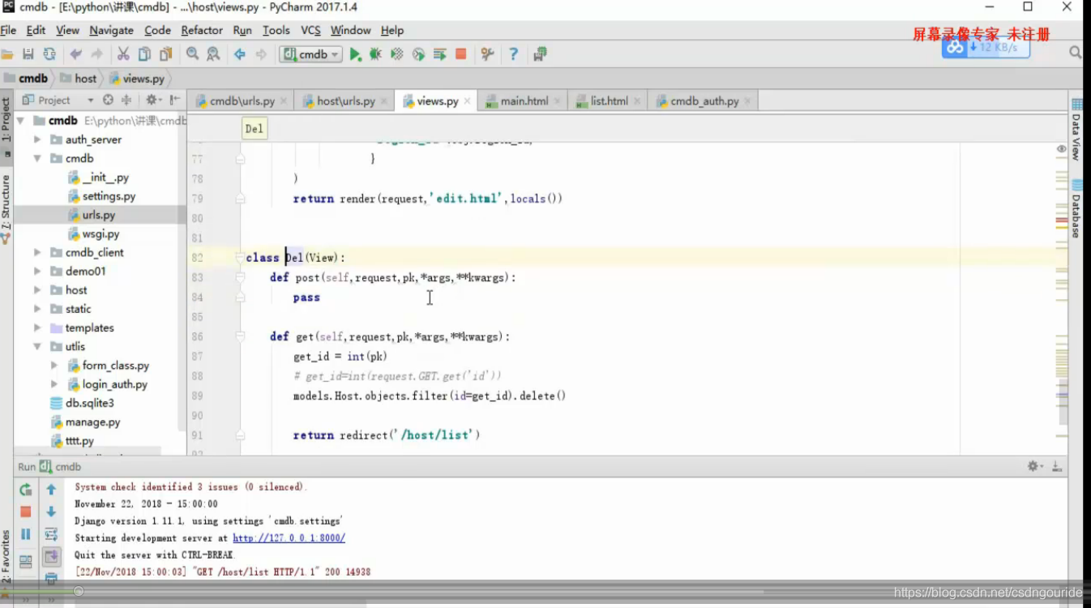Click the Copy toolbar icon
Screen dimensions: 1091x608
(144, 54)
